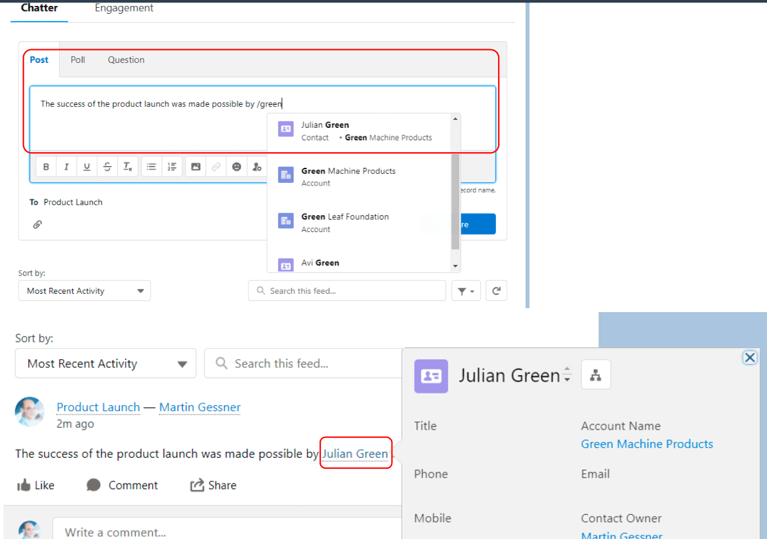The image size is (767, 539).
Task: Switch to the Poll tab
Action: click(78, 60)
